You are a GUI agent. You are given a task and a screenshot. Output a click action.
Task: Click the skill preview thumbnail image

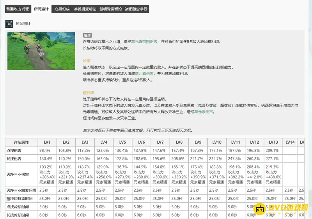click(41, 51)
